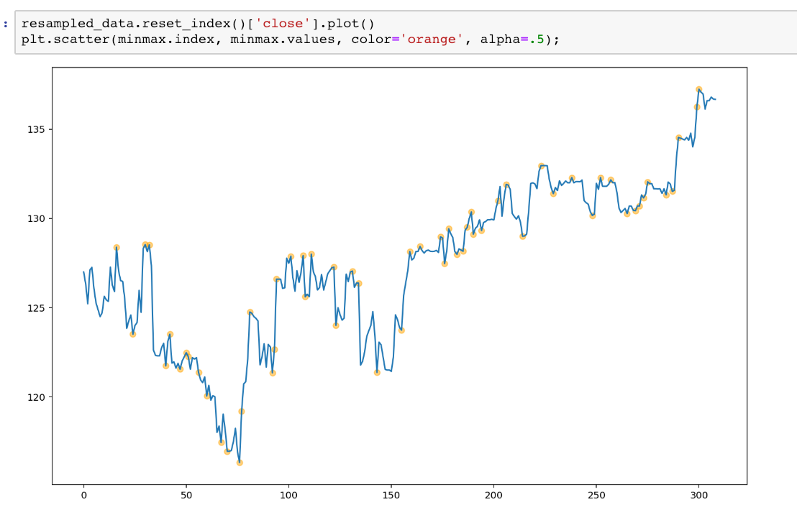This screenshot has height=520, width=797.
Task: Click the x-axis tick label 0
Action: tap(84, 495)
